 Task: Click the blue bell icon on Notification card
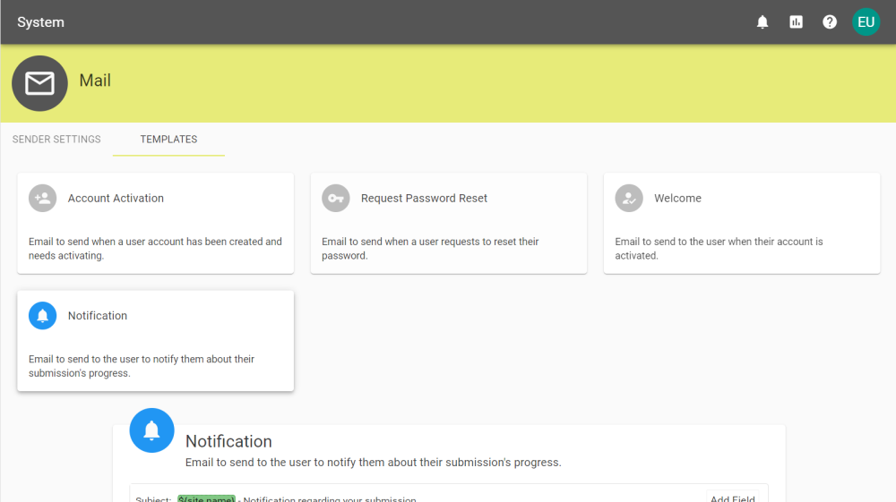[x=42, y=316]
